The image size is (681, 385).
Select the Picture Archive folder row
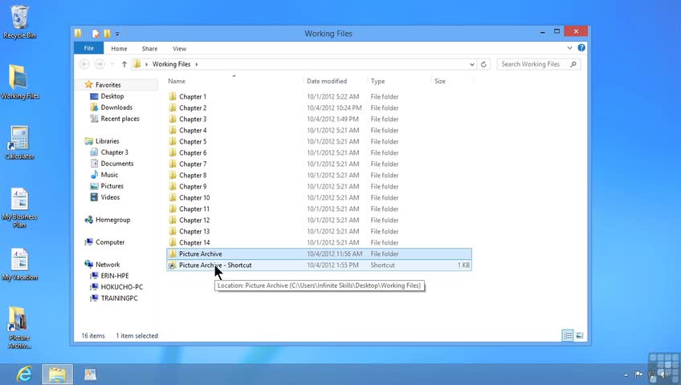tap(320, 253)
